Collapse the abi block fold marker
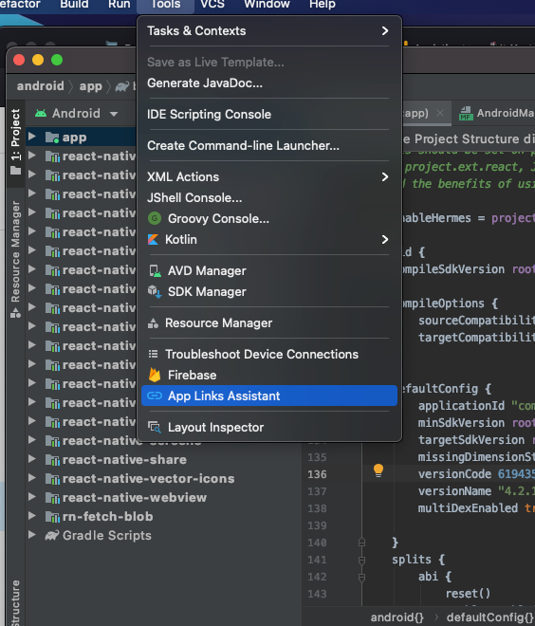 click(361, 577)
